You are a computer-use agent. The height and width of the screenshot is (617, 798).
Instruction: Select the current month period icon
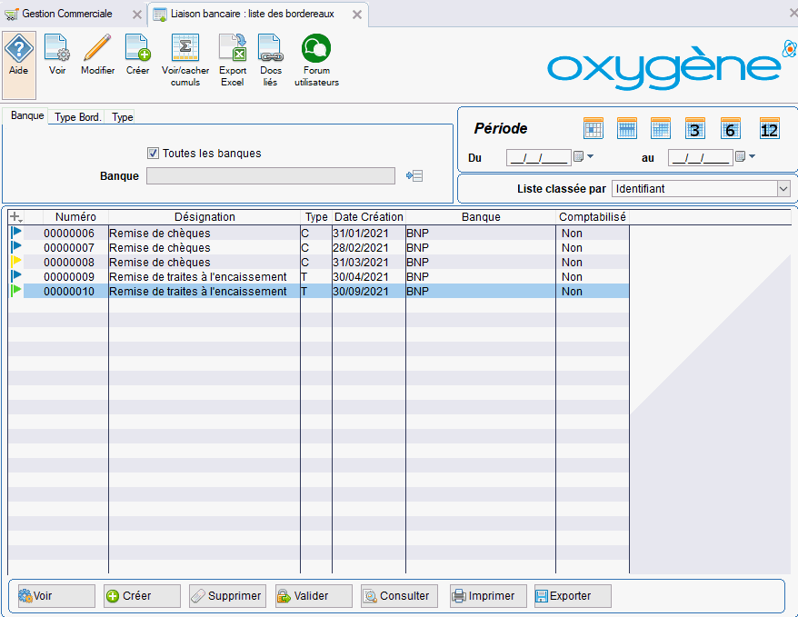click(660, 129)
